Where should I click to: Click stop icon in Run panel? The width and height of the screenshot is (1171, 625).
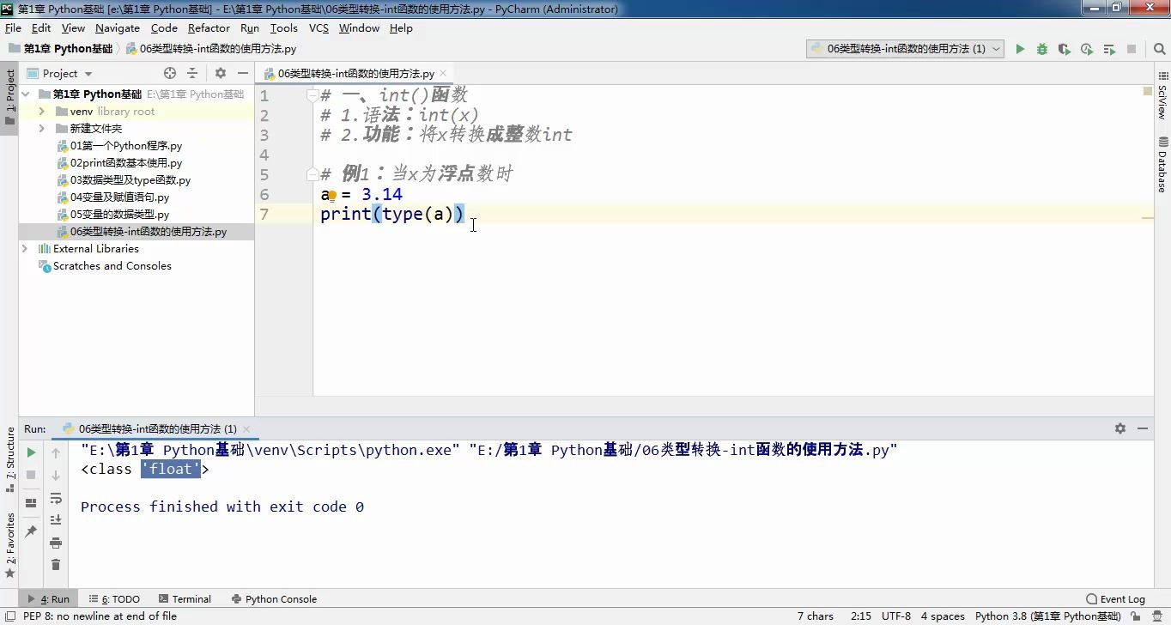tap(31, 474)
